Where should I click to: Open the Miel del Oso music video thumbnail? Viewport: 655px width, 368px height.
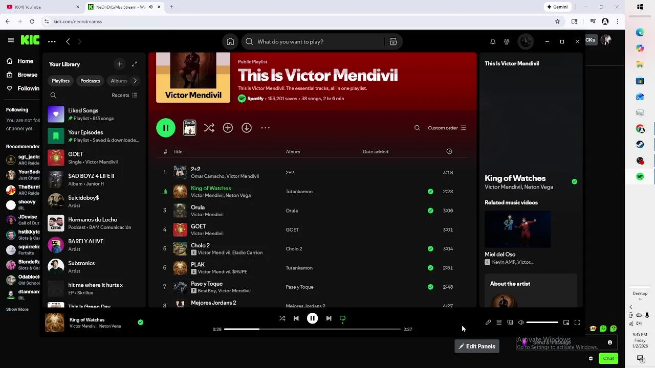point(518,229)
